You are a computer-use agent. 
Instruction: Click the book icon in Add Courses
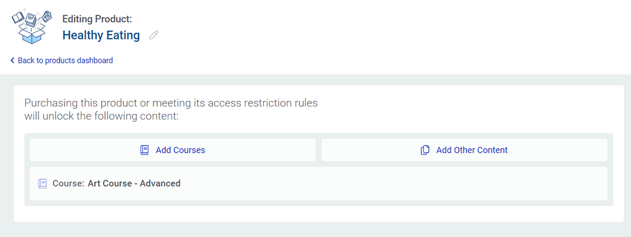(144, 150)
